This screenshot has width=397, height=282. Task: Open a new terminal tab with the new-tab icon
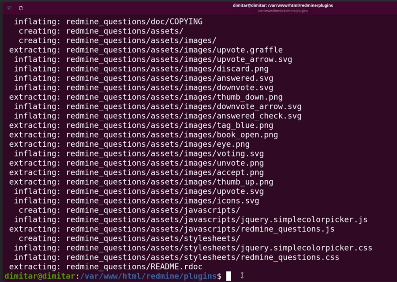(x=21, y=8)
